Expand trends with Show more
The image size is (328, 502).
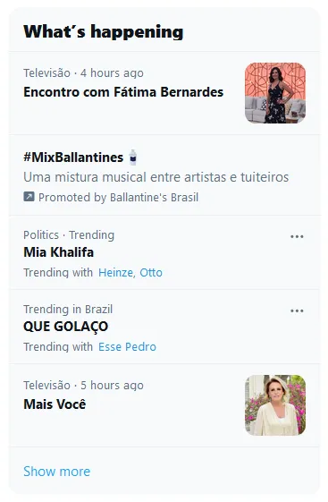pyautogui.click(x=57, y=472)
